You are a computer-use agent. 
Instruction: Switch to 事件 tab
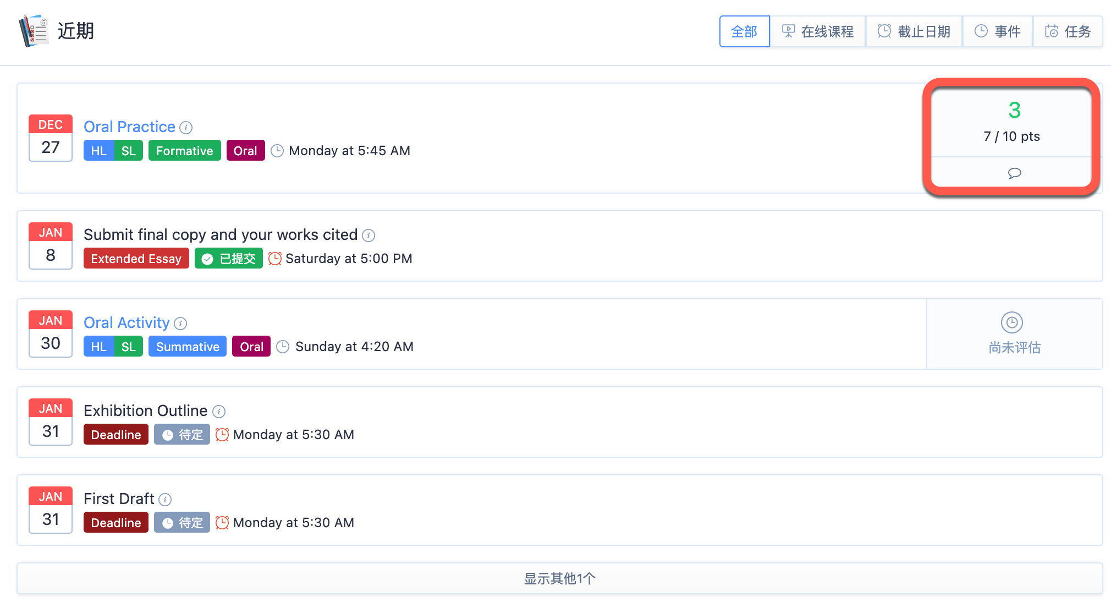coord(998,31)
